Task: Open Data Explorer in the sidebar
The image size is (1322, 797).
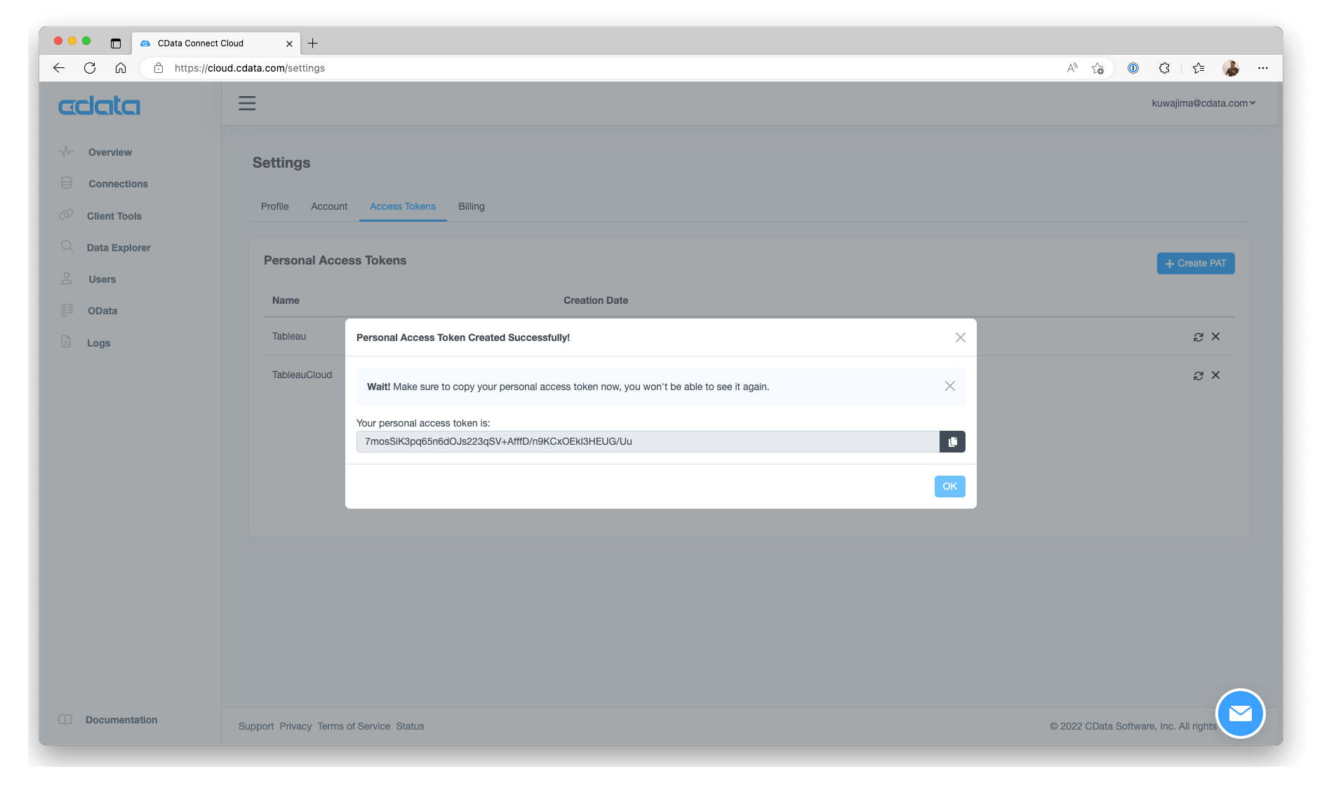Action: coord(119,248)
